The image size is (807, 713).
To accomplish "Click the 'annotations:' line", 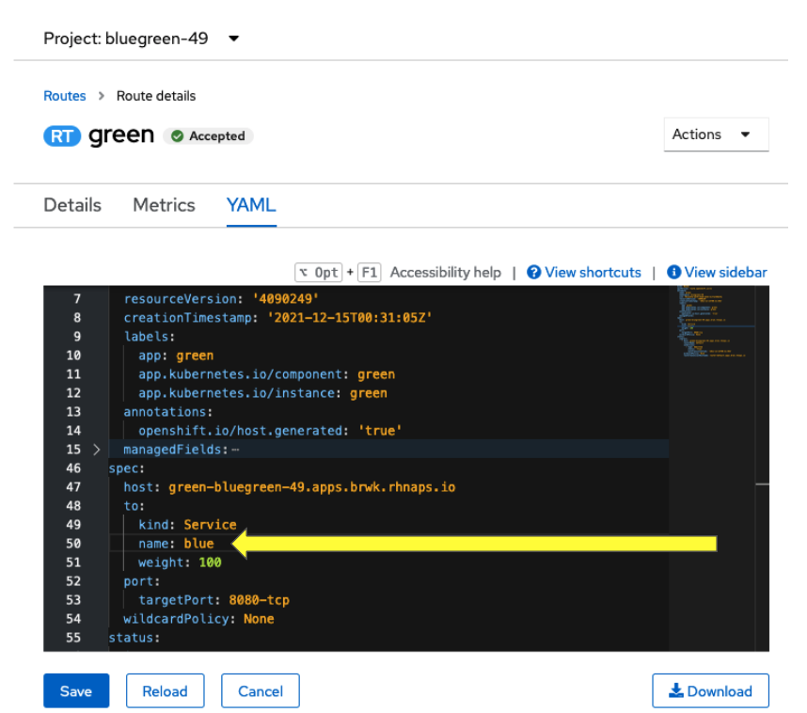I will tap(167, 412).
